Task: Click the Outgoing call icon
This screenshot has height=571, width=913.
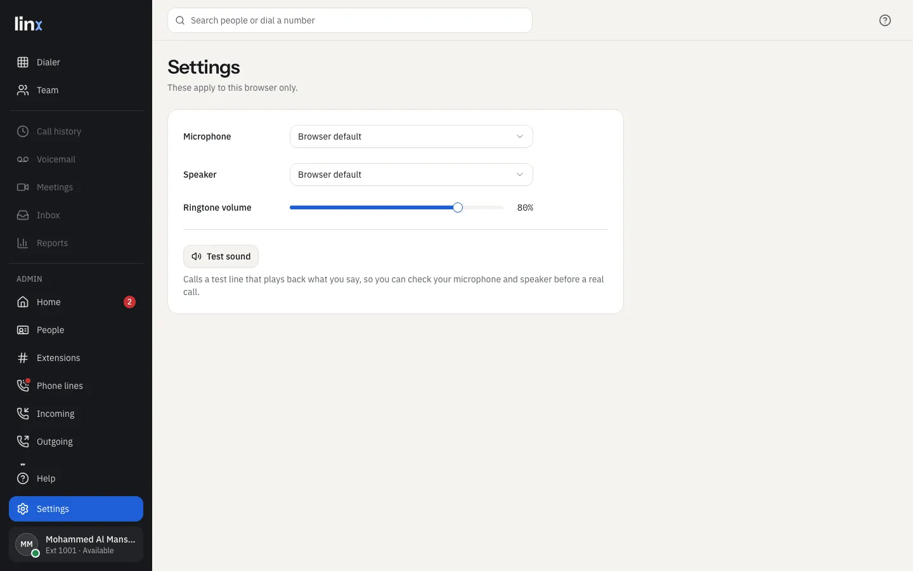Action: pos(23,442)
